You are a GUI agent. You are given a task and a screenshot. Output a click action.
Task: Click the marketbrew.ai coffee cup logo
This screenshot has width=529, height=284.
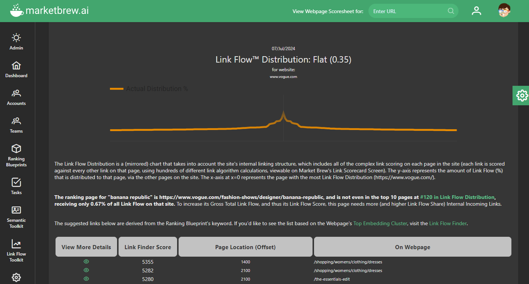17,10
